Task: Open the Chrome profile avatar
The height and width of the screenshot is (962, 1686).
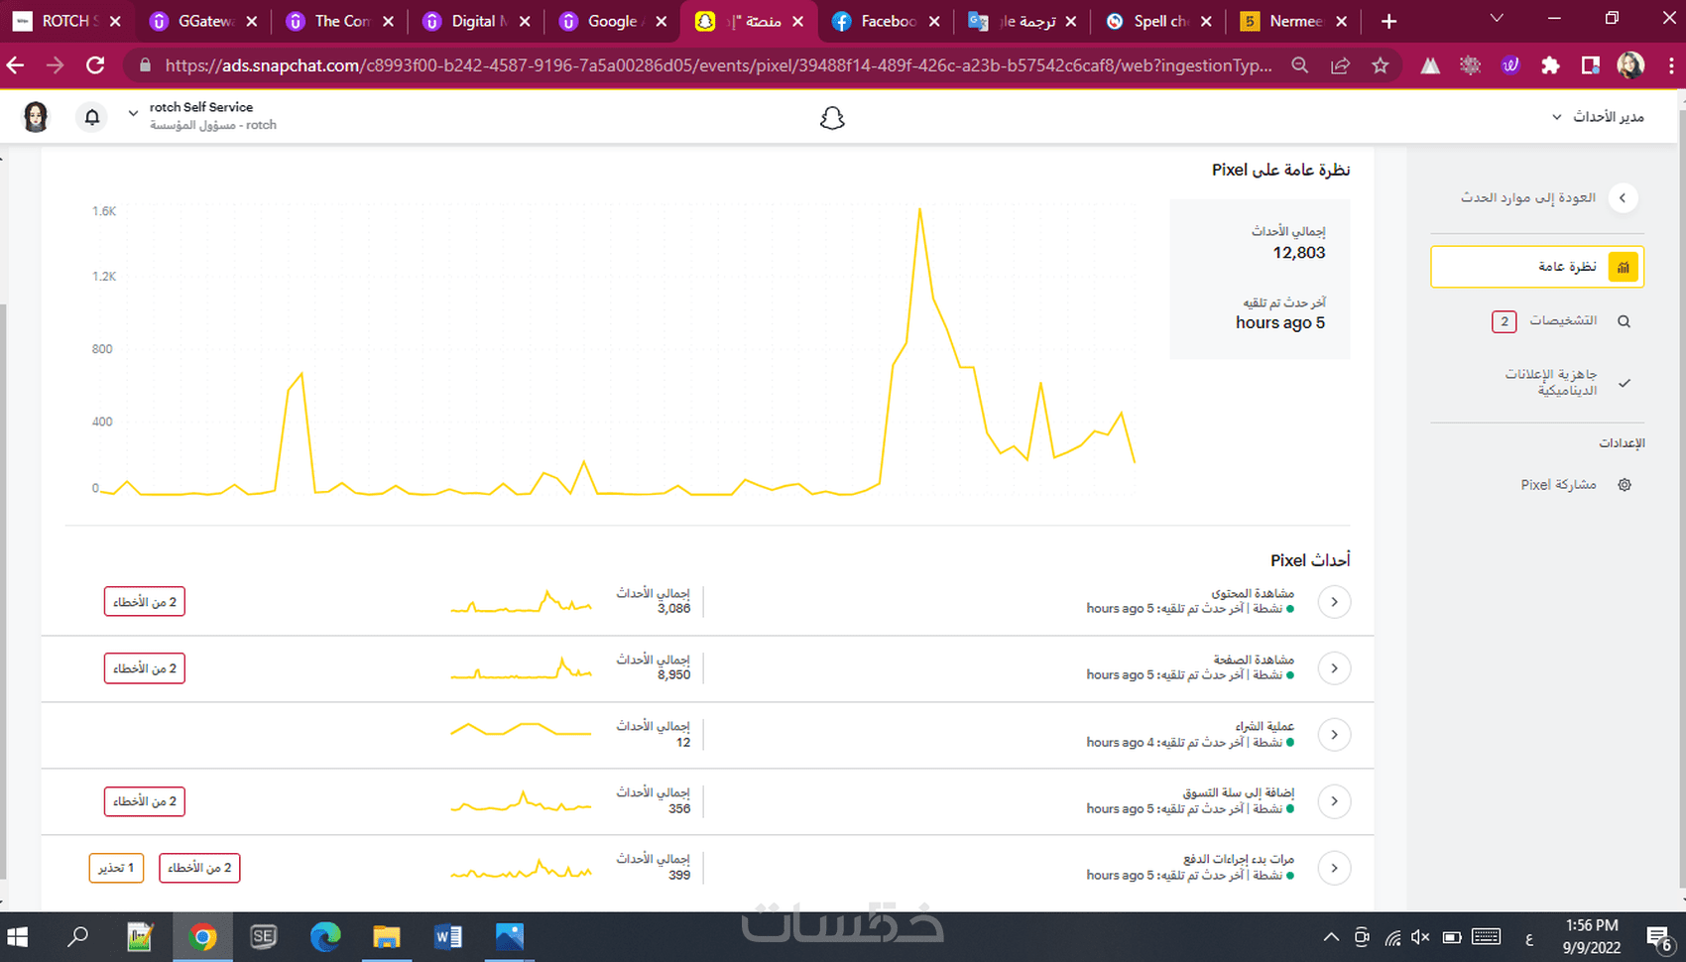Action: (1630, 65)
